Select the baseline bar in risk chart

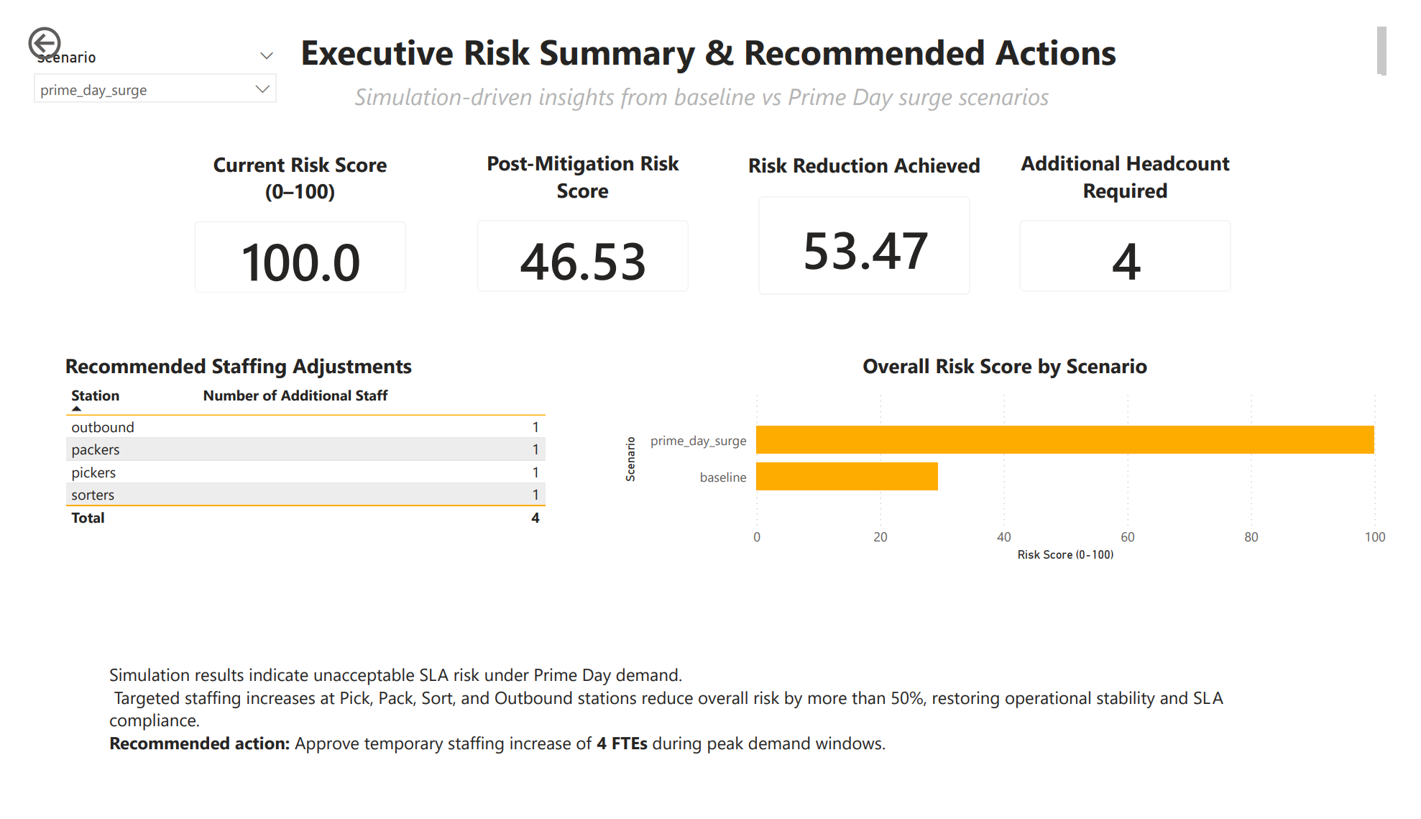click(847, 476)
